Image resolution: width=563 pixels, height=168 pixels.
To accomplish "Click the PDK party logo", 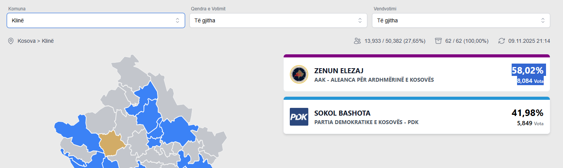I will click(x=299, y=117).
